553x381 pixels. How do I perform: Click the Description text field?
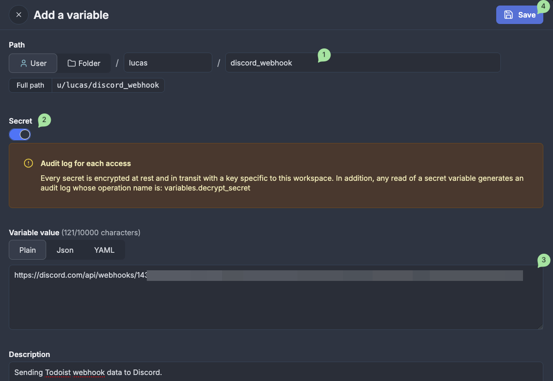pyautogui.click(x=185, y=372)
